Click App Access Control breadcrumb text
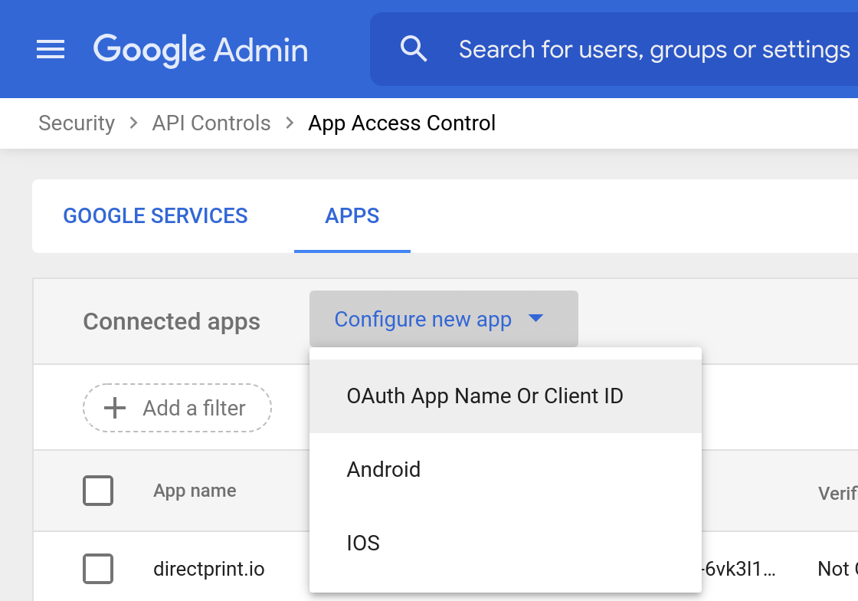 point(401,123)
